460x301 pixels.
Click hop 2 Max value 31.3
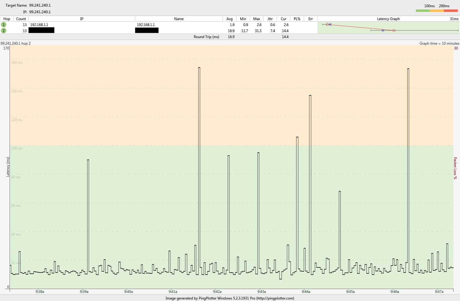pyautogui.click(x=258, y=31)
